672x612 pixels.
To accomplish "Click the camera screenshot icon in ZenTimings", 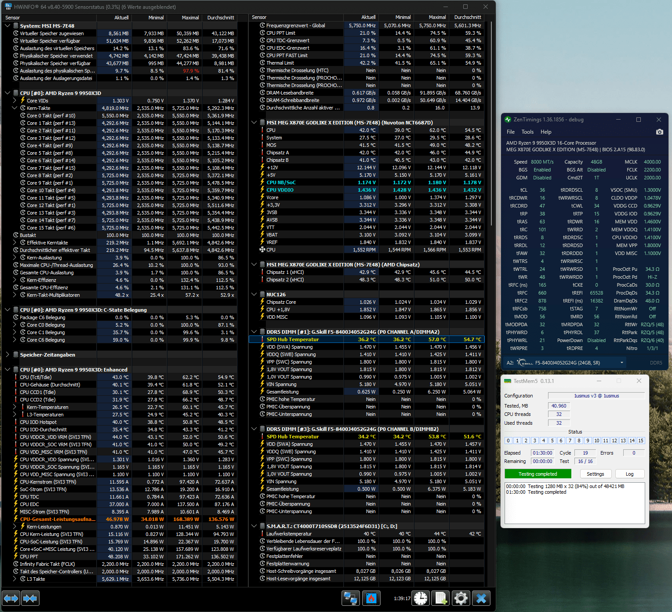I will (x=659, y=132).
